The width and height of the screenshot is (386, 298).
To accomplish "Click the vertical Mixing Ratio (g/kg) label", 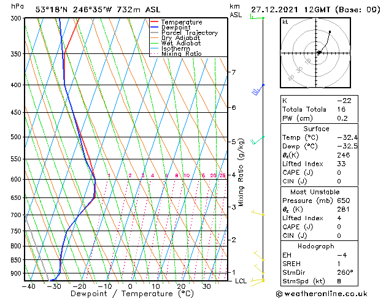I will tap(241, 172).
